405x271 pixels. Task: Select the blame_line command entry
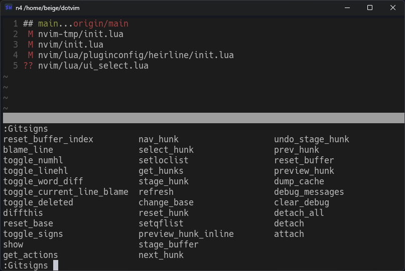tap(28, 150)
